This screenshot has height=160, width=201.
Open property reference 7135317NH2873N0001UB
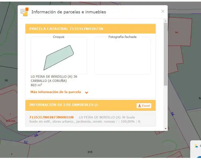pyautogui.click(x=51, y=117)
